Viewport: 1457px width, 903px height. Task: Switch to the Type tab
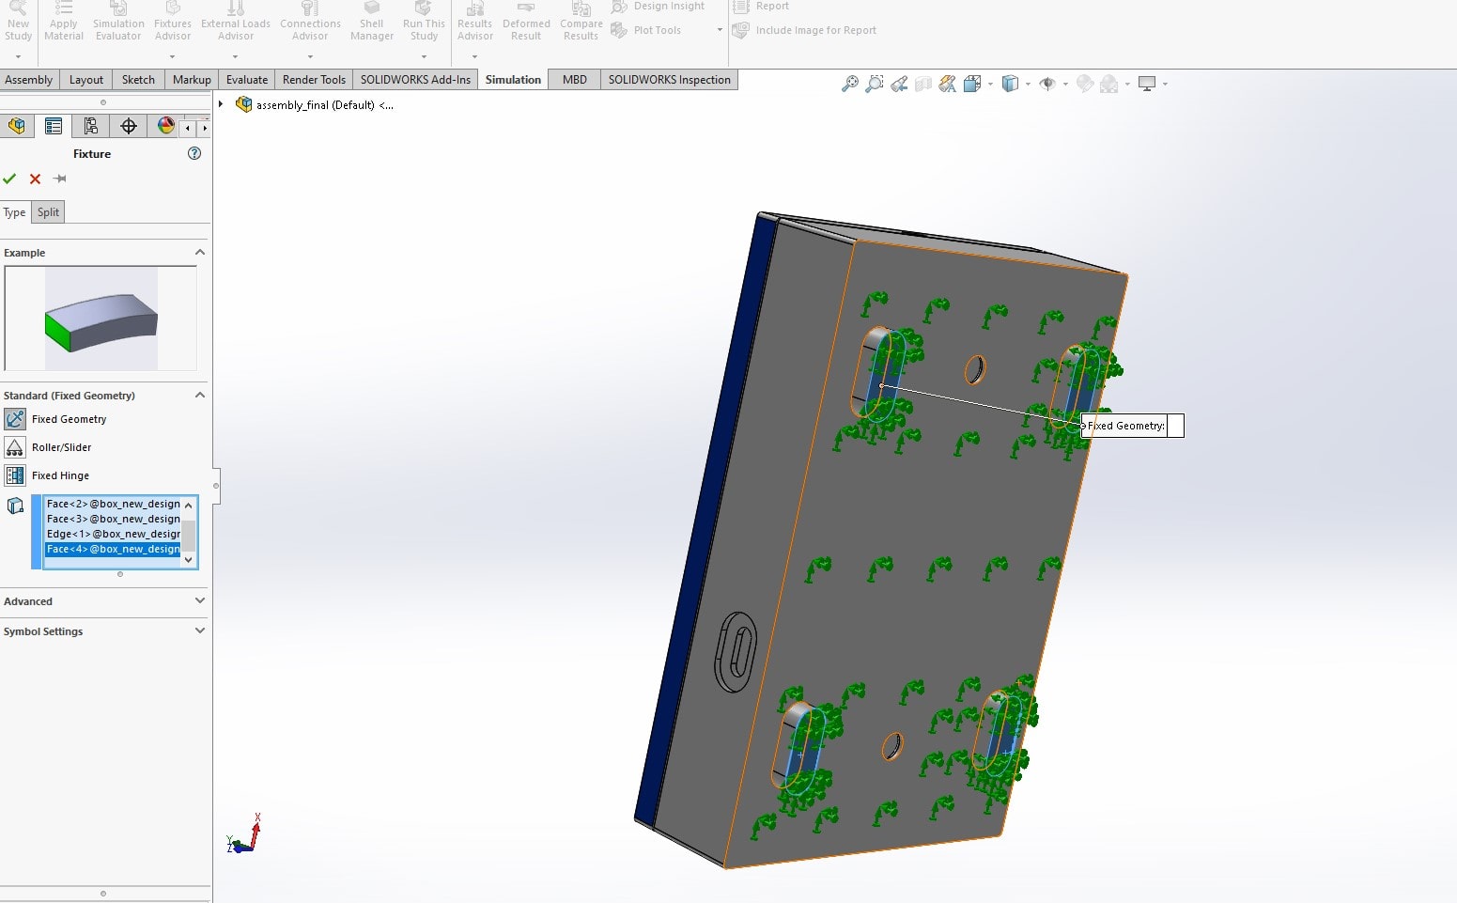pos(14,212)
